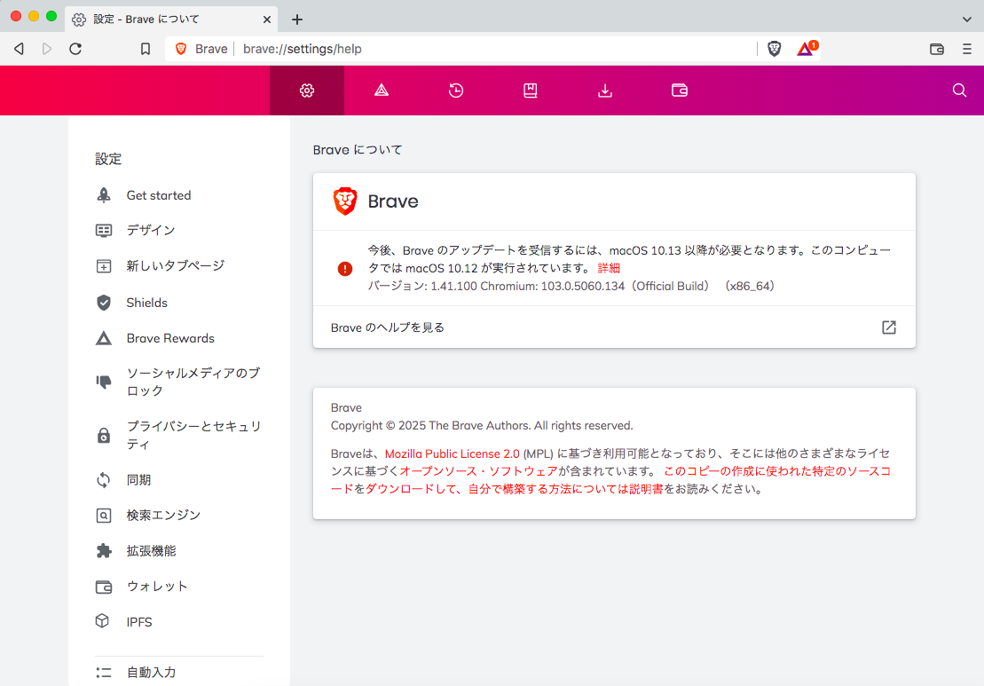The width and height of the screenshot is (984, 686).
Task: Open Brave Rewards triangle icon with notification badge
Action: coord(807,48)
